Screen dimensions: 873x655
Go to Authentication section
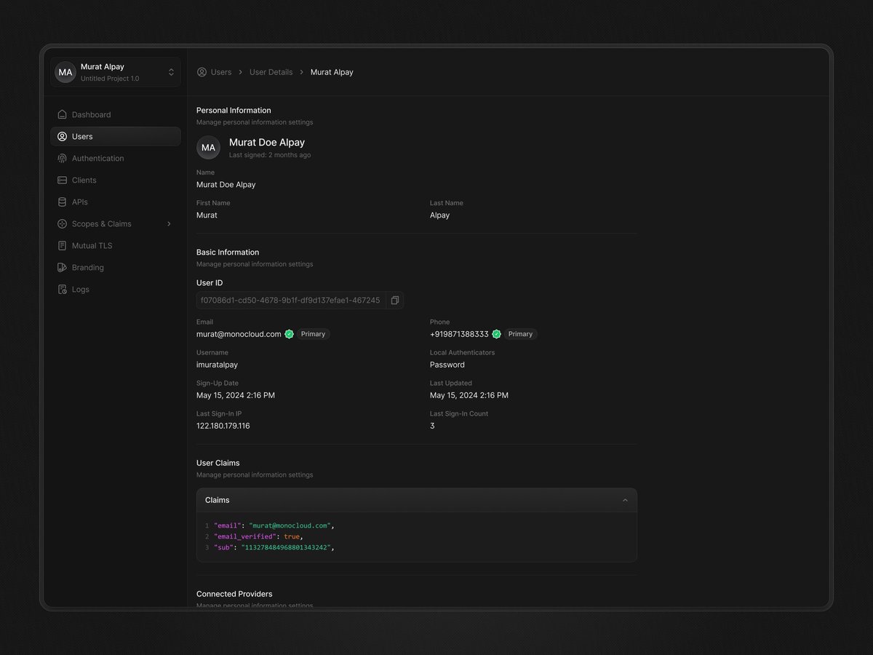coord(116,158)
